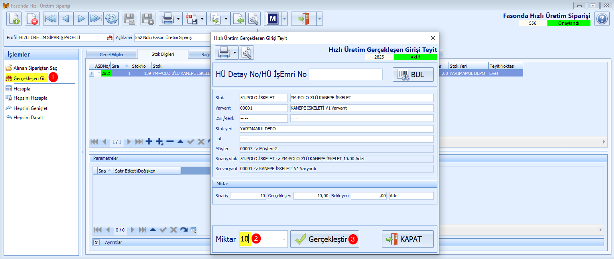Click the HÜ Detay No input field
The width and height of the screenshot is (614, 259).
point(346,75)
